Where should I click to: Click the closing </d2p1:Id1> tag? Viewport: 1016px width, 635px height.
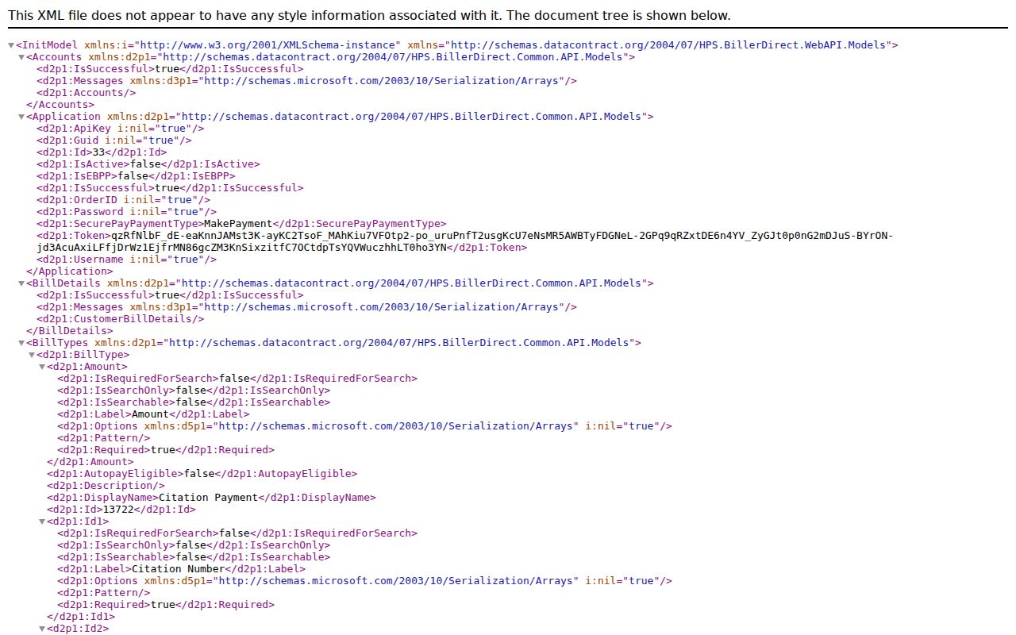(x=81, y=617)
